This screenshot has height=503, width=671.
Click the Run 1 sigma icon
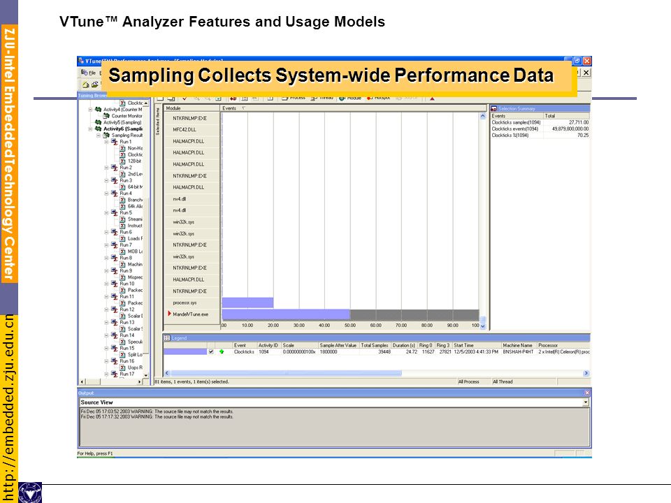114,142
